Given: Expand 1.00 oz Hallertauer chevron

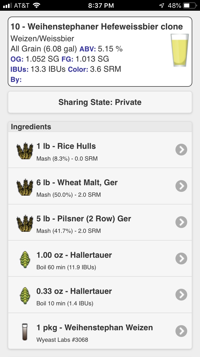Looking at the screenshot, I should pyautogui.click(x=181, y=259).
